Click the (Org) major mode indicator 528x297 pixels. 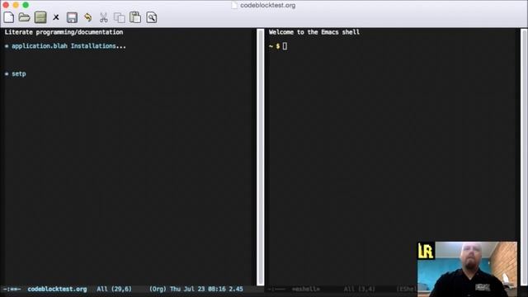(x=158, y=289)
